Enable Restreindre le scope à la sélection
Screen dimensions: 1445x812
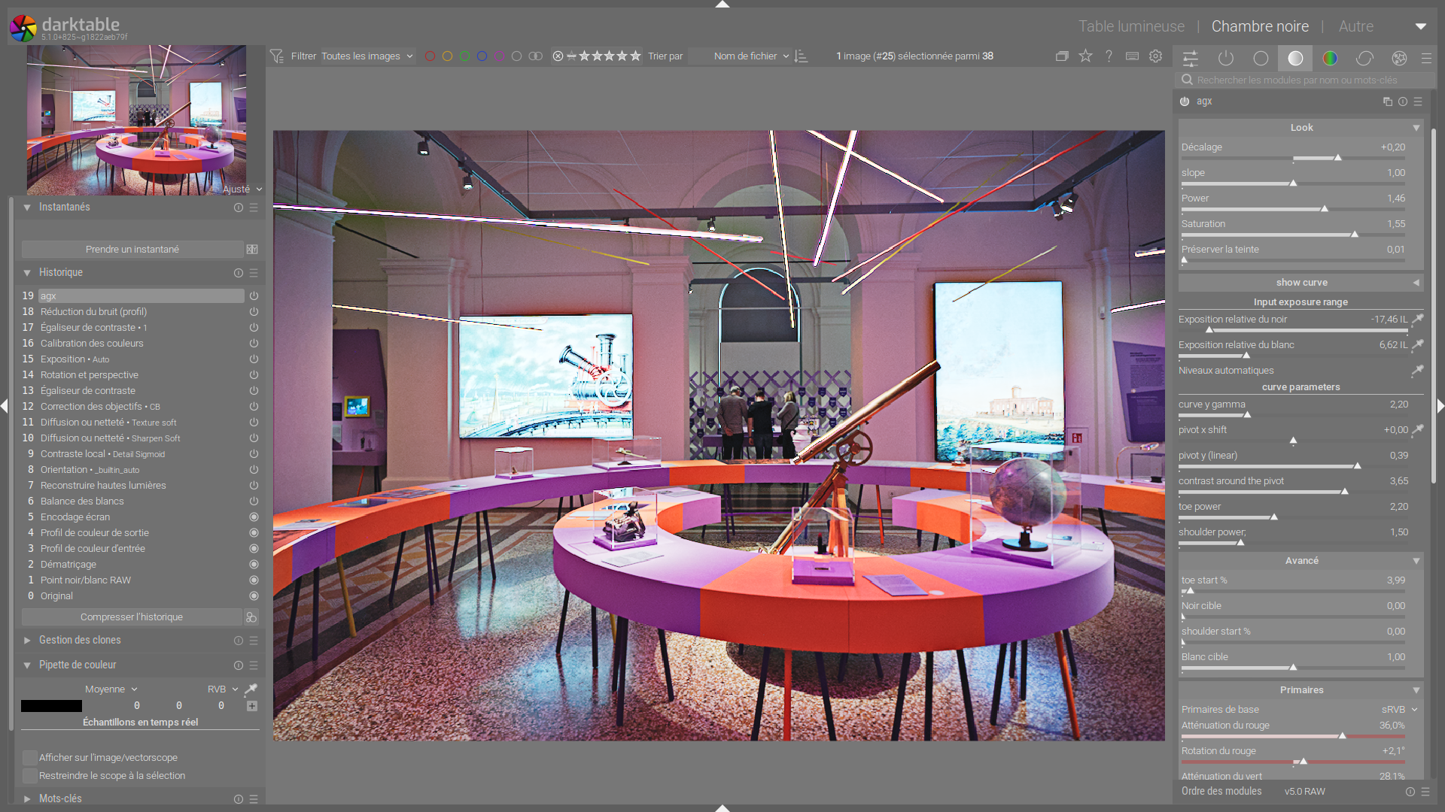30,775
